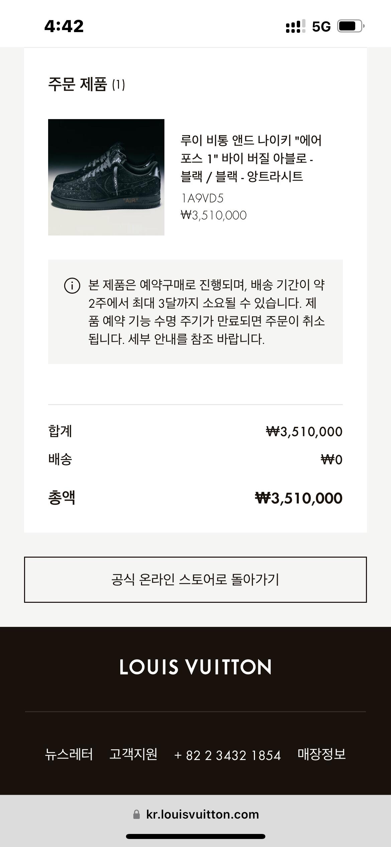Tap the 5G network indicator

(321, 27)
